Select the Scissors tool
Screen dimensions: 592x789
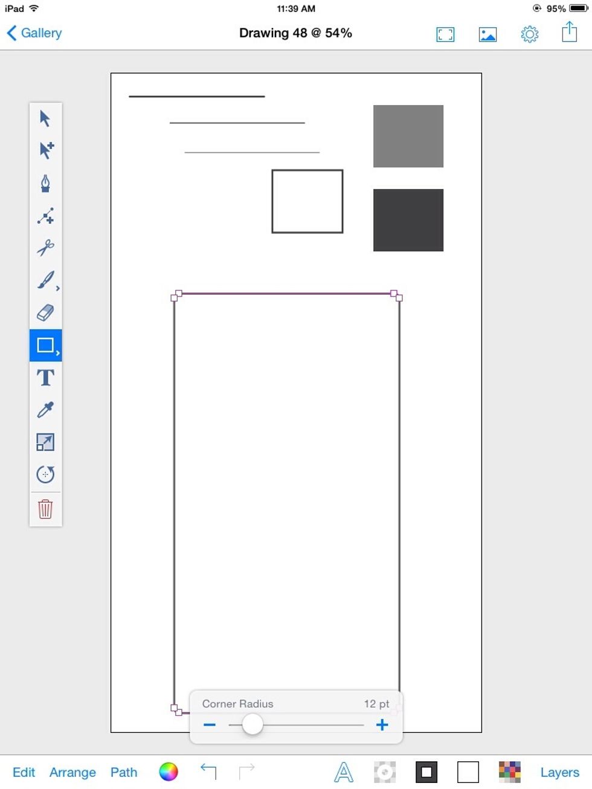click(x=45, y=248)
